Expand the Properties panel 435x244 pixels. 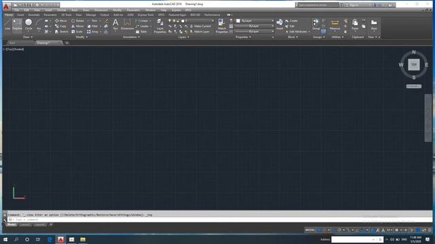(x=243, y=37)
